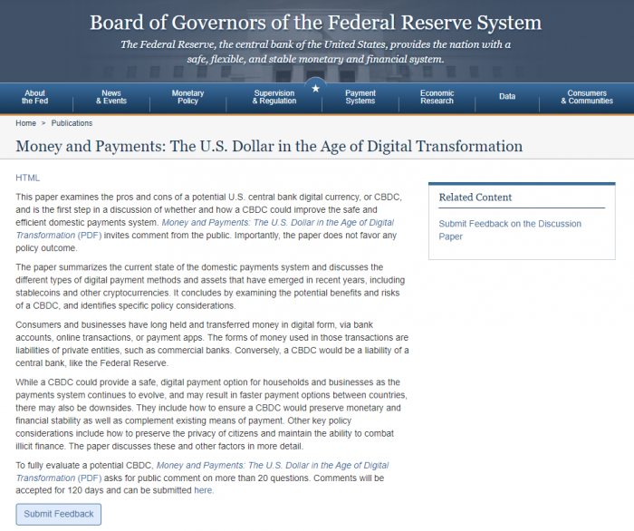Go to Home breadcrumb link

pos(26,123)
